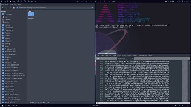Click the calendar icon in top bar
The height and width of the screenshot is (107, 191).
(25, 1)
